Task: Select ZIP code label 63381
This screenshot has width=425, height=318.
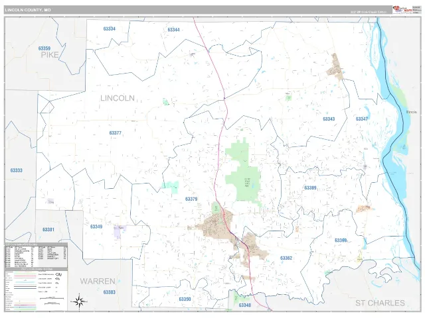Action: click(x=48, y=230)
